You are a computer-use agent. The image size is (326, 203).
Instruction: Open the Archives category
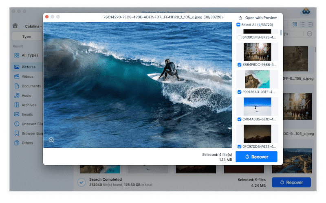[x=29, y=105]
